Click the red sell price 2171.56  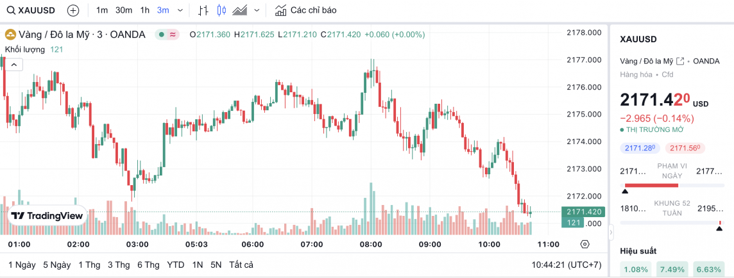685,148
